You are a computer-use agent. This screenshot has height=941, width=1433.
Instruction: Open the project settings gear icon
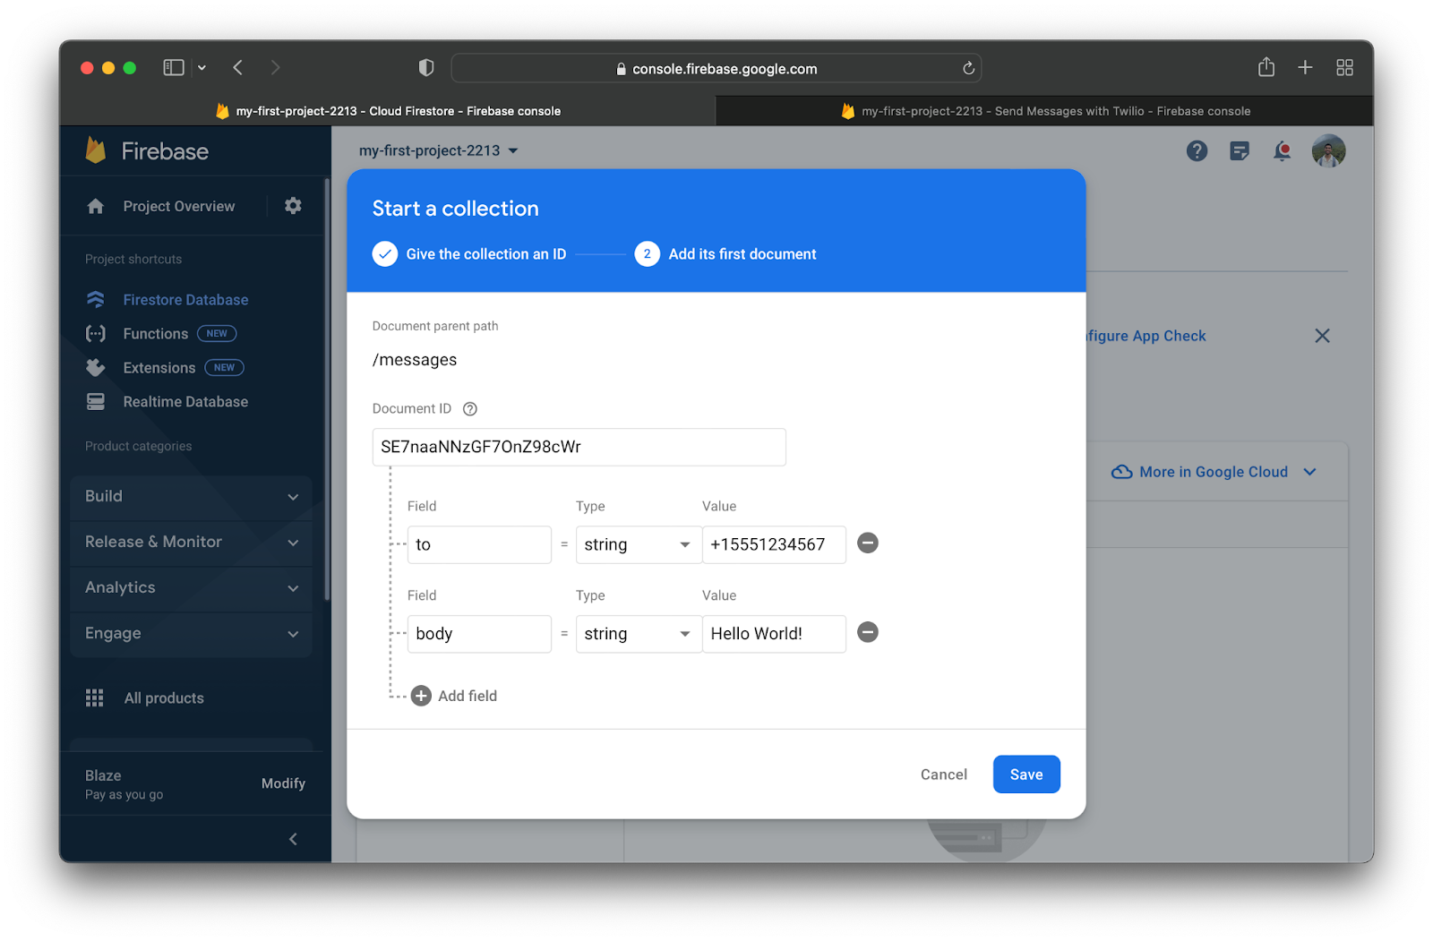point(293,206)
